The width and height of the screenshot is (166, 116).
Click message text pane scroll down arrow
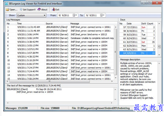pyautogui.click(x=115, y=99)
